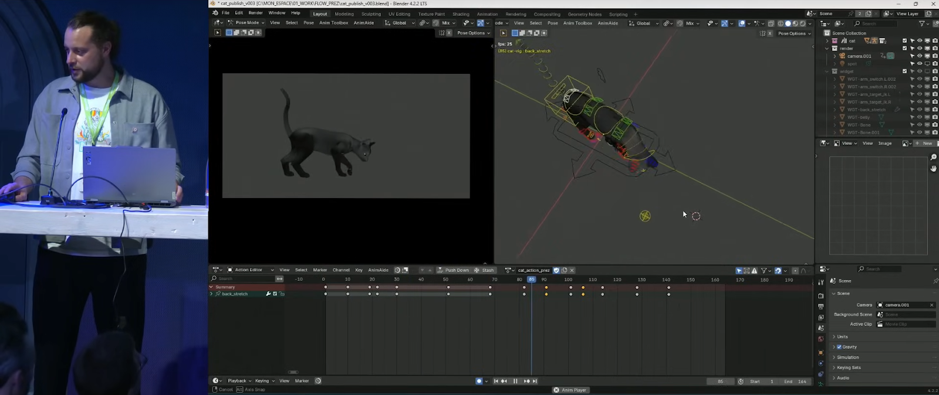939x395 pixels.
Task: Pause animation playback
Action: click(x=515, y=381)
